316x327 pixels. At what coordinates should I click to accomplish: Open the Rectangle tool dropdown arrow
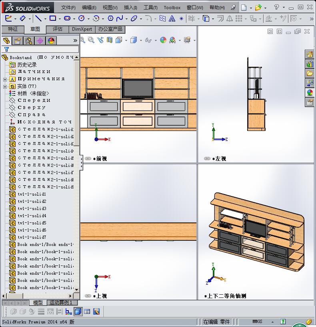pos(60,19)
